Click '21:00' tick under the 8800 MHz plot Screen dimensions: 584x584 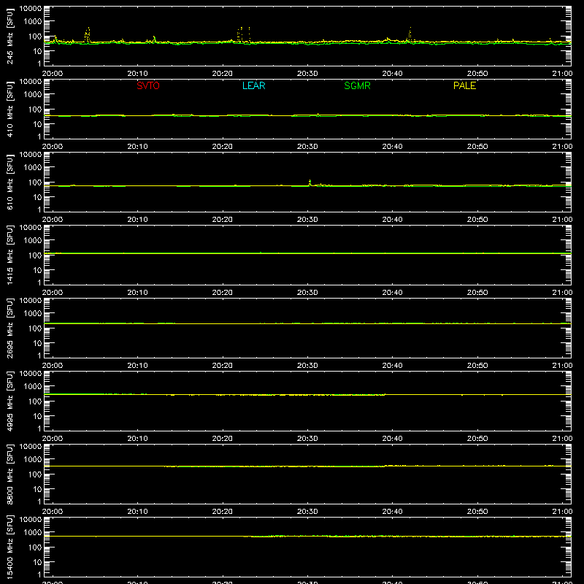(562, 512)
